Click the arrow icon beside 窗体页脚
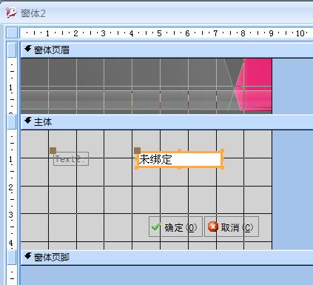Screen dimensions: 313x285 pyautogui.click(x=28, y=256)
